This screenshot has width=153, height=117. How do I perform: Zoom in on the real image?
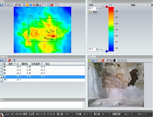point(119,60)
